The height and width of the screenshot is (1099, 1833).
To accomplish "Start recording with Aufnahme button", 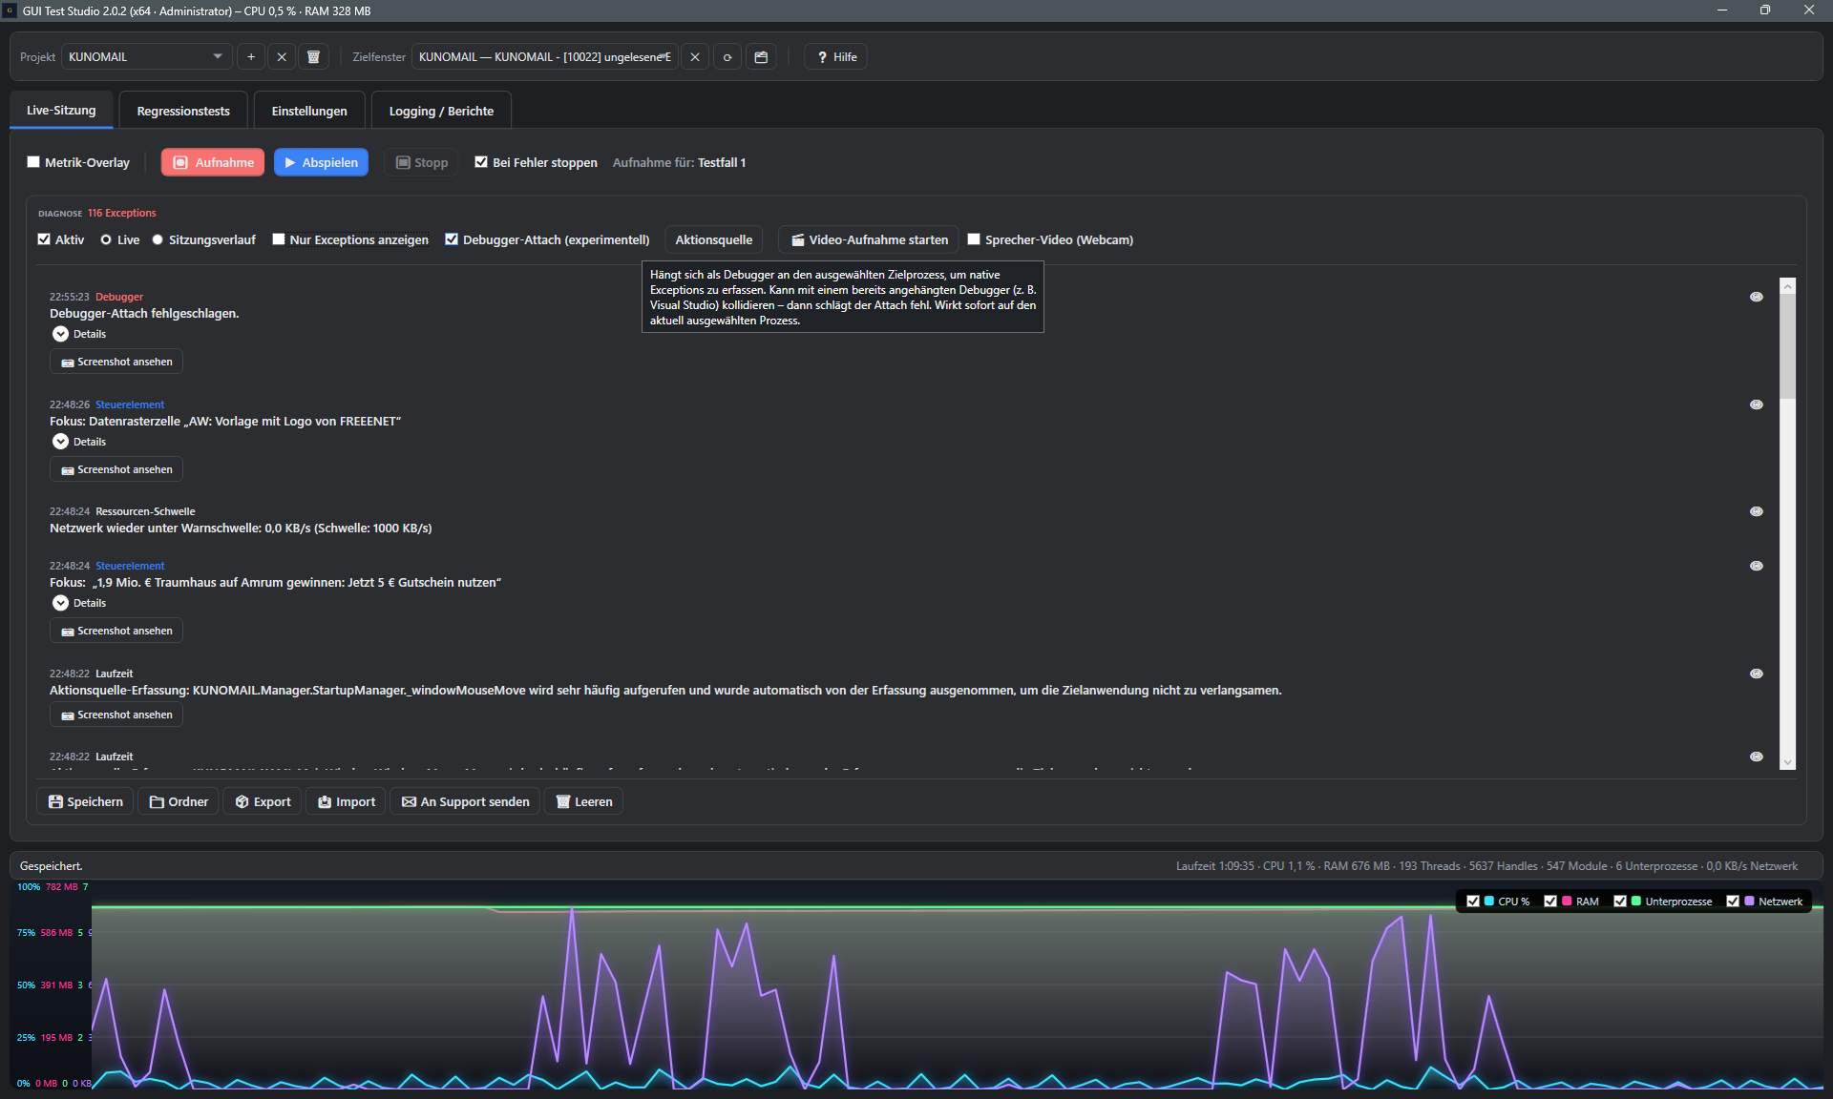I will click(x=213, y=162).
